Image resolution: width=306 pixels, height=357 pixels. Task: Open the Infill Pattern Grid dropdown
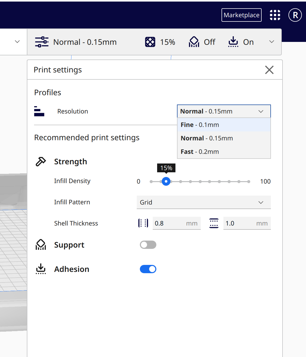tap(204, 202)
